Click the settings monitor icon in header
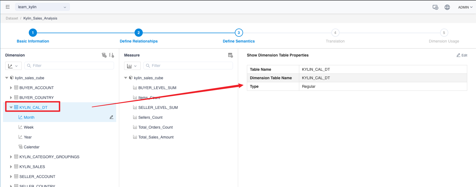476x187 pixels. tap(435, 7)
